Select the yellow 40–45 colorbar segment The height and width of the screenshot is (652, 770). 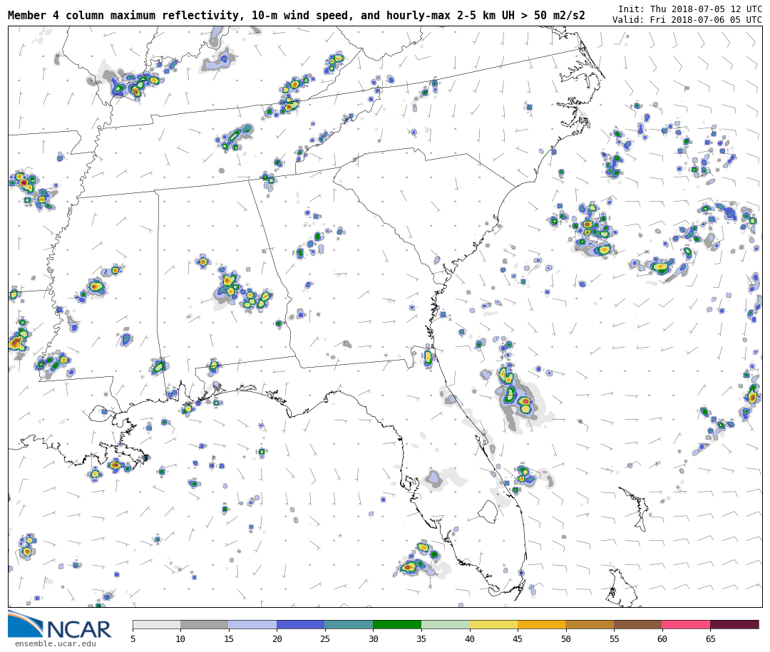[493, 625]
